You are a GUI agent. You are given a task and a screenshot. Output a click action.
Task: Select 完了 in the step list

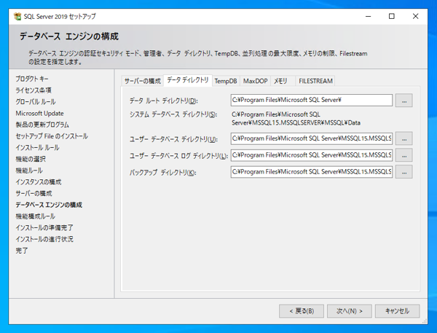(21, 251)
